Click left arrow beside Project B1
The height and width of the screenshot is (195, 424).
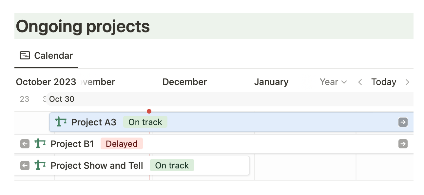[25, 144]
